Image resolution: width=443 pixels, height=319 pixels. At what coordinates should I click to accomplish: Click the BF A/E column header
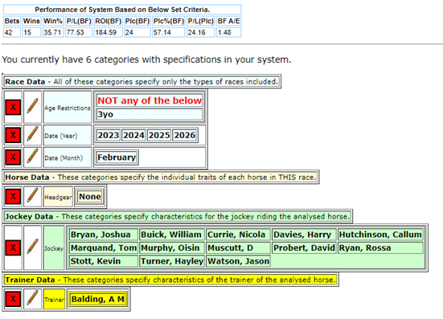(229, 21)
